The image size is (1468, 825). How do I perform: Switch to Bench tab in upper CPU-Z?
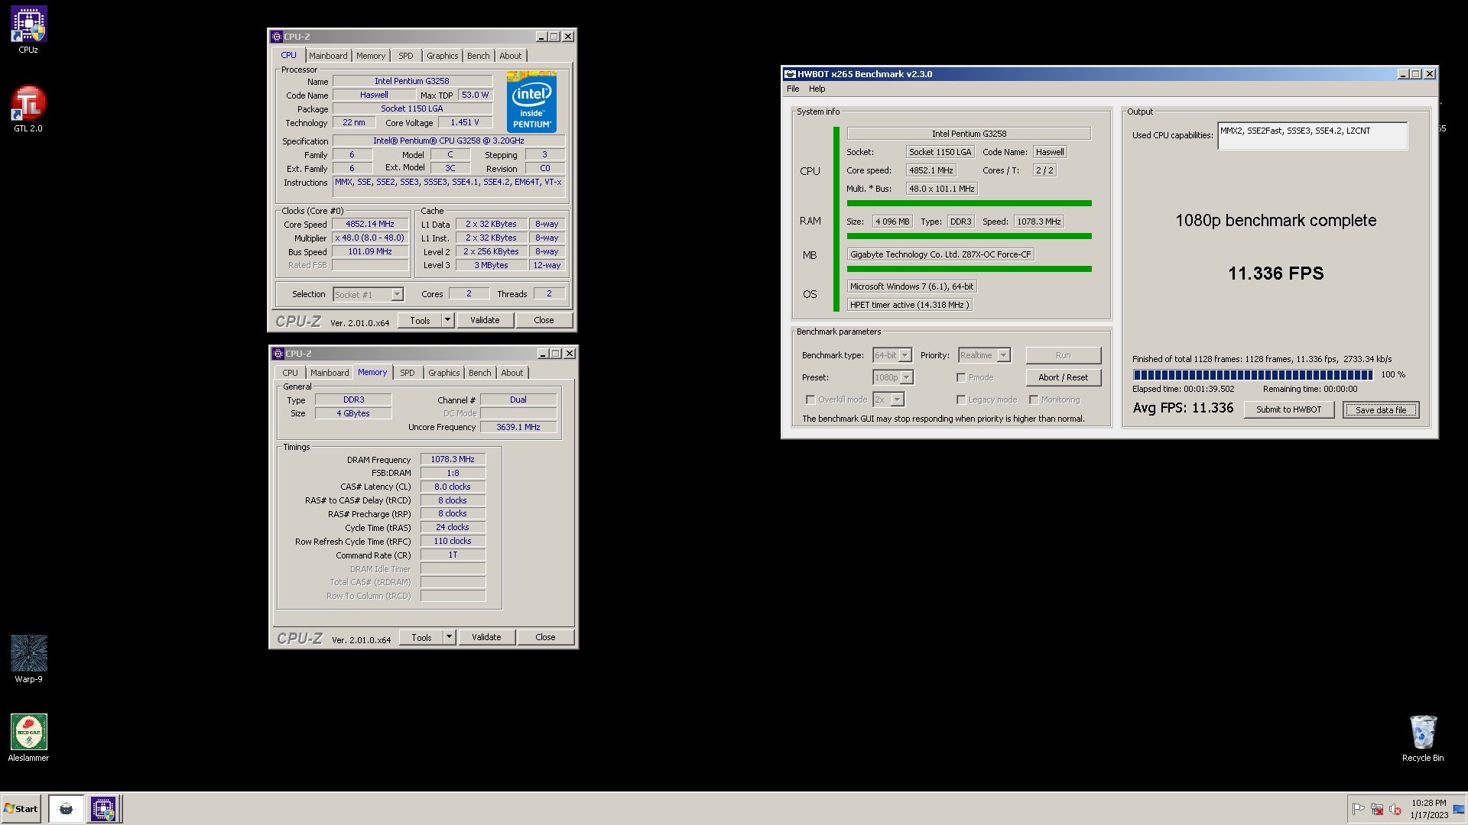[479, 56]
